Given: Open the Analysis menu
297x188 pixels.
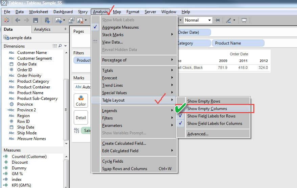Looking at the screenshot, I should click(100, 12).
